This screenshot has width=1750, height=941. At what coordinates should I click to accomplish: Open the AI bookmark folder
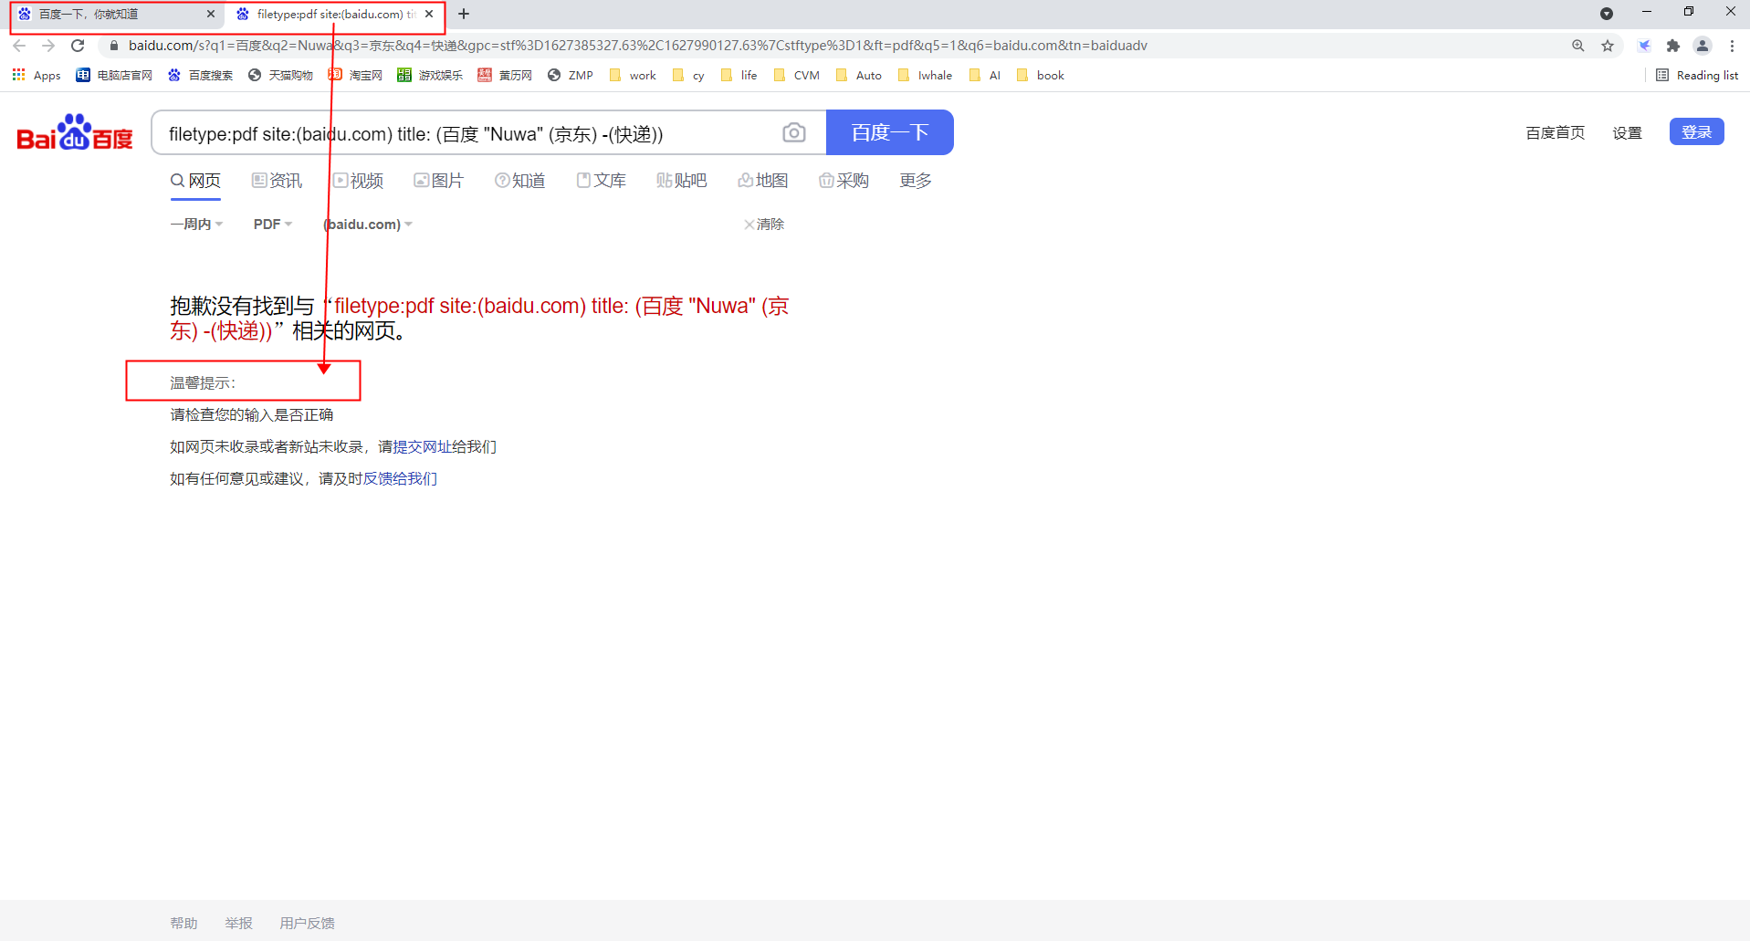(x=984, y=76)
